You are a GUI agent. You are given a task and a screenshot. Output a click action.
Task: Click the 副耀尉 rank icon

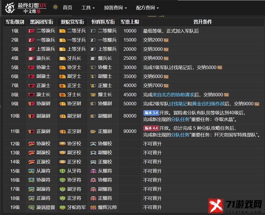[x=93, y=116]
